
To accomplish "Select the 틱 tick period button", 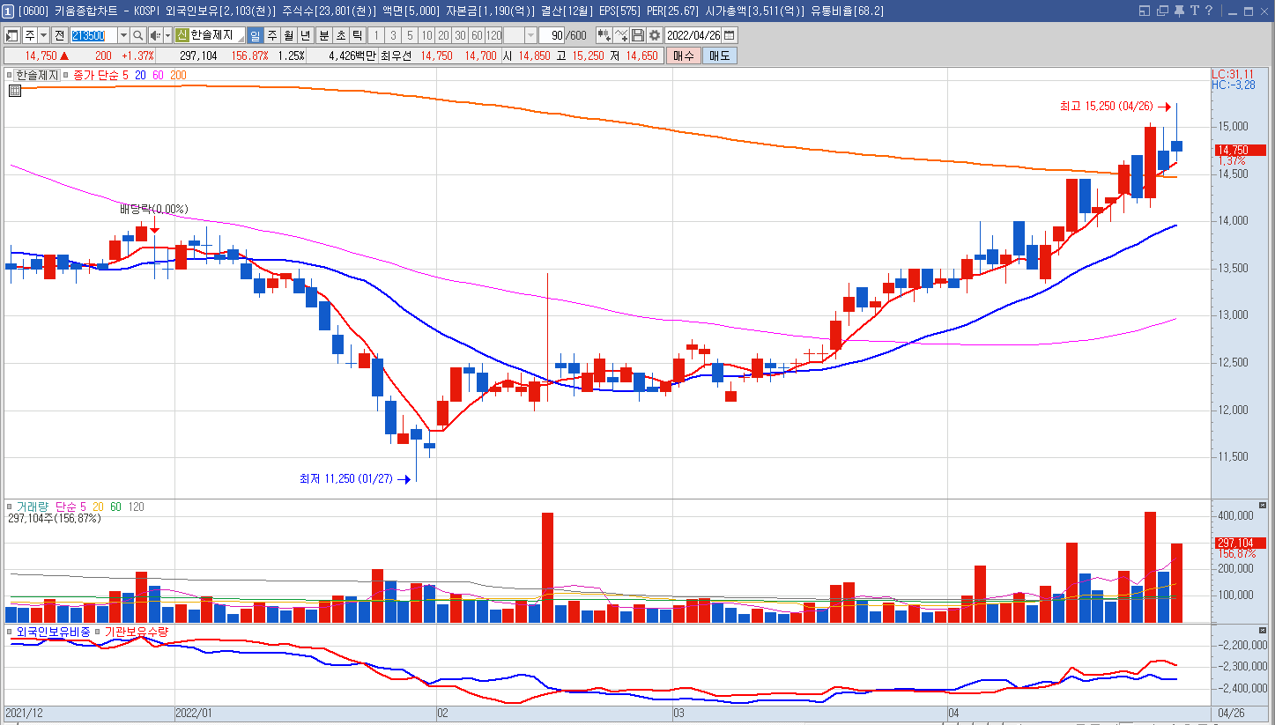I will [357, 35].
